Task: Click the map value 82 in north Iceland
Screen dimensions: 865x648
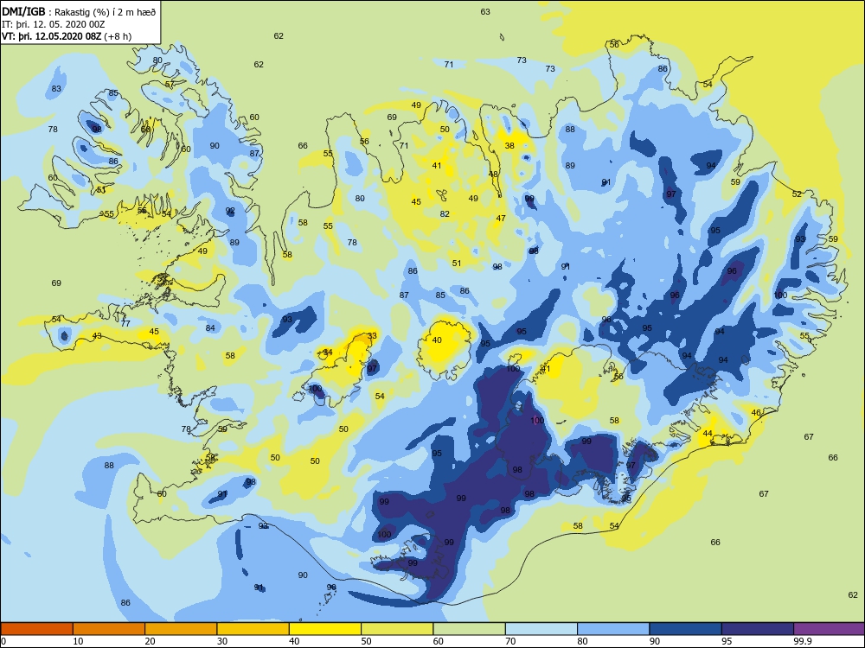Action: tap(445, 213)
